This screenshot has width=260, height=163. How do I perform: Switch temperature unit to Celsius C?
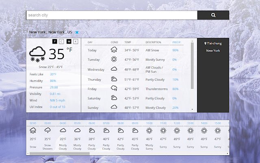pos(61,42)
